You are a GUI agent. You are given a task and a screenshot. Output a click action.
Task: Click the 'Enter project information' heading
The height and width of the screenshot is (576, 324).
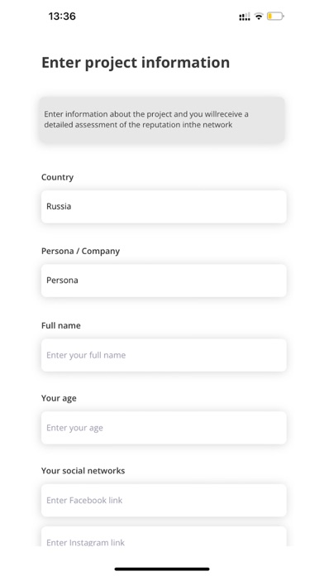pos(136,63)
